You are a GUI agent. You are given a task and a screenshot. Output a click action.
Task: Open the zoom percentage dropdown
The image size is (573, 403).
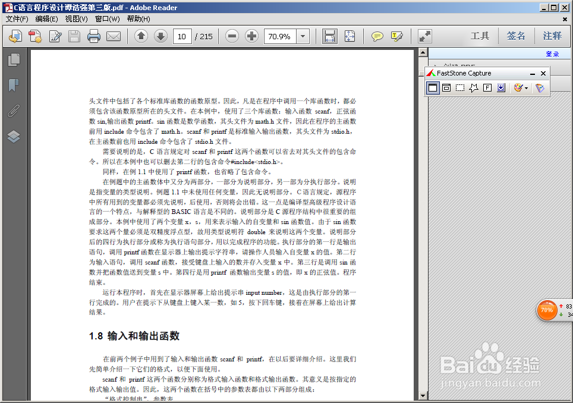(x=303, y=36)
